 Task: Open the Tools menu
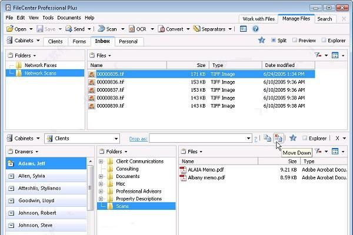48,18
